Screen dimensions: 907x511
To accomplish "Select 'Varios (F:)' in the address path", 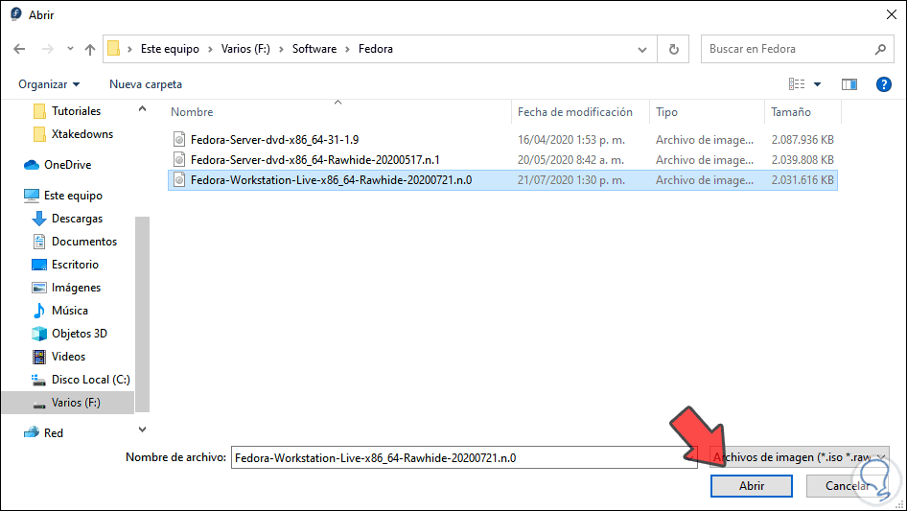I will pyautogui.click(x=245, y=49).
